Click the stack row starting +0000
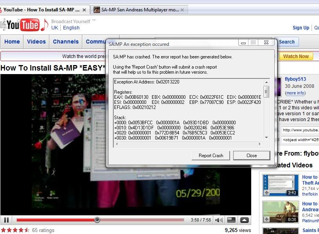This screenshot has height=234, width=319. [x=175, y=123]
